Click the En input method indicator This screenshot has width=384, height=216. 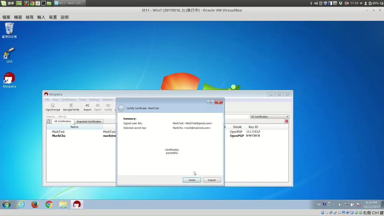(335, 3)
